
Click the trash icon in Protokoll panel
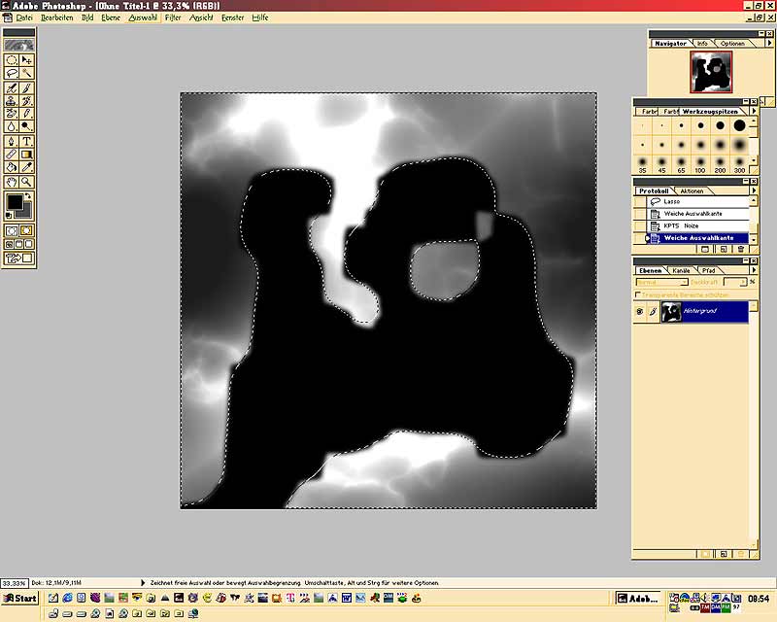click(x=741, y=250)
